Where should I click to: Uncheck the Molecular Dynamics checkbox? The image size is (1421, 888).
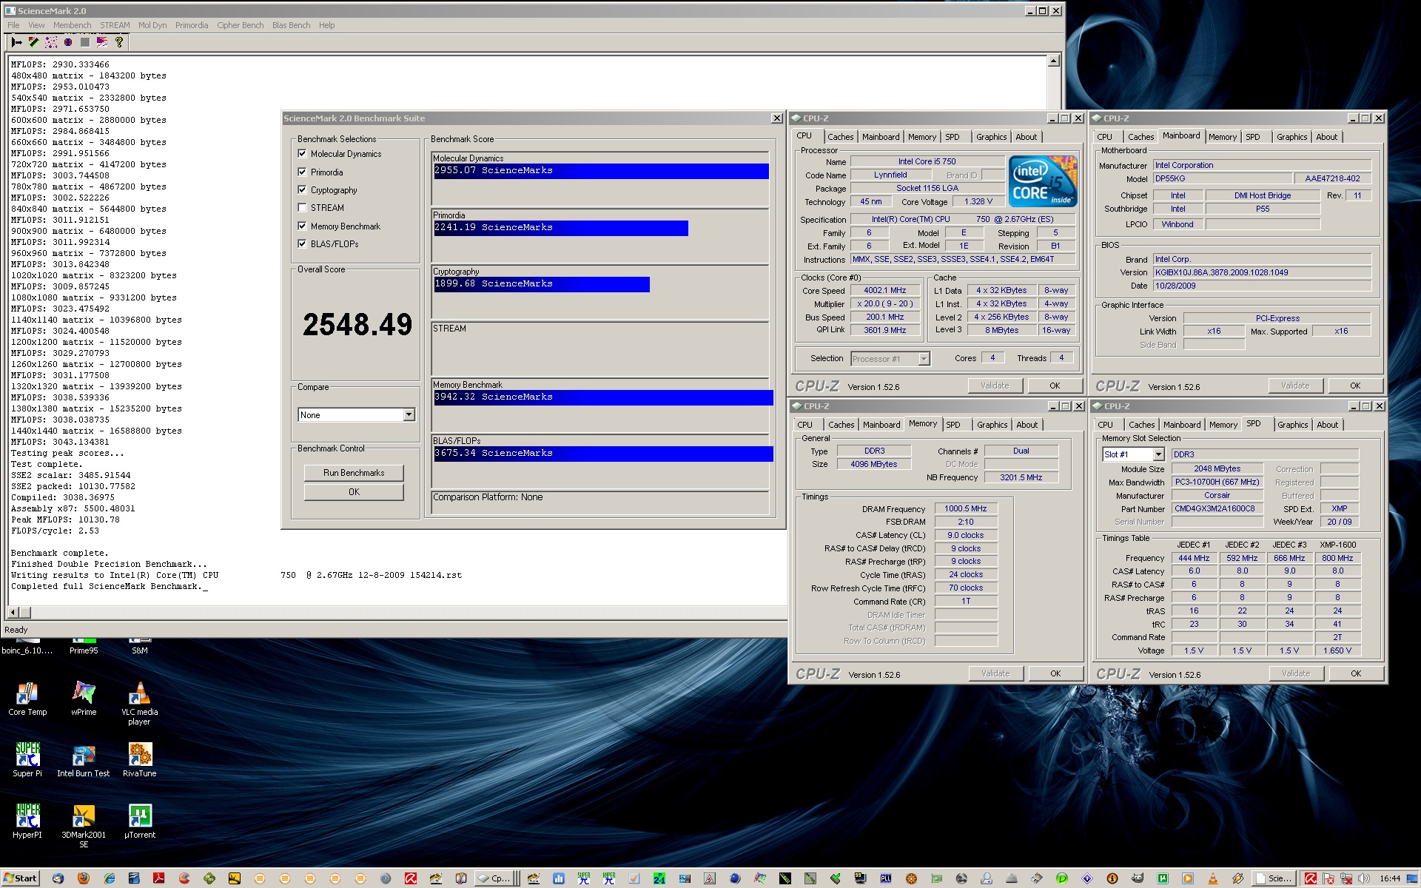(302, 153)
